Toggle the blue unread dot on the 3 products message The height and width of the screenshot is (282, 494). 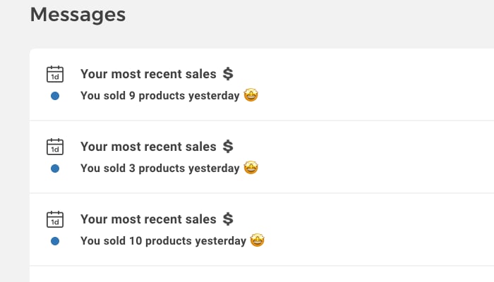coord(55,168)
